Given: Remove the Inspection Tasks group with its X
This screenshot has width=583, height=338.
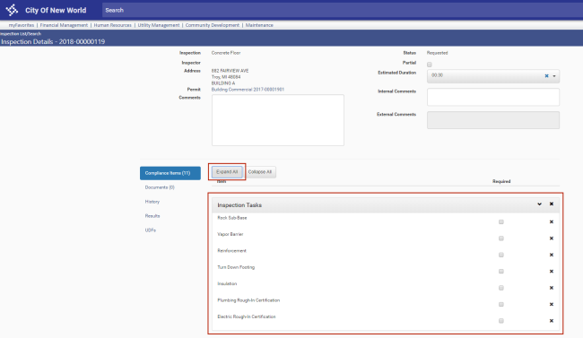Looking at the screenshot, I should [552, 204].
